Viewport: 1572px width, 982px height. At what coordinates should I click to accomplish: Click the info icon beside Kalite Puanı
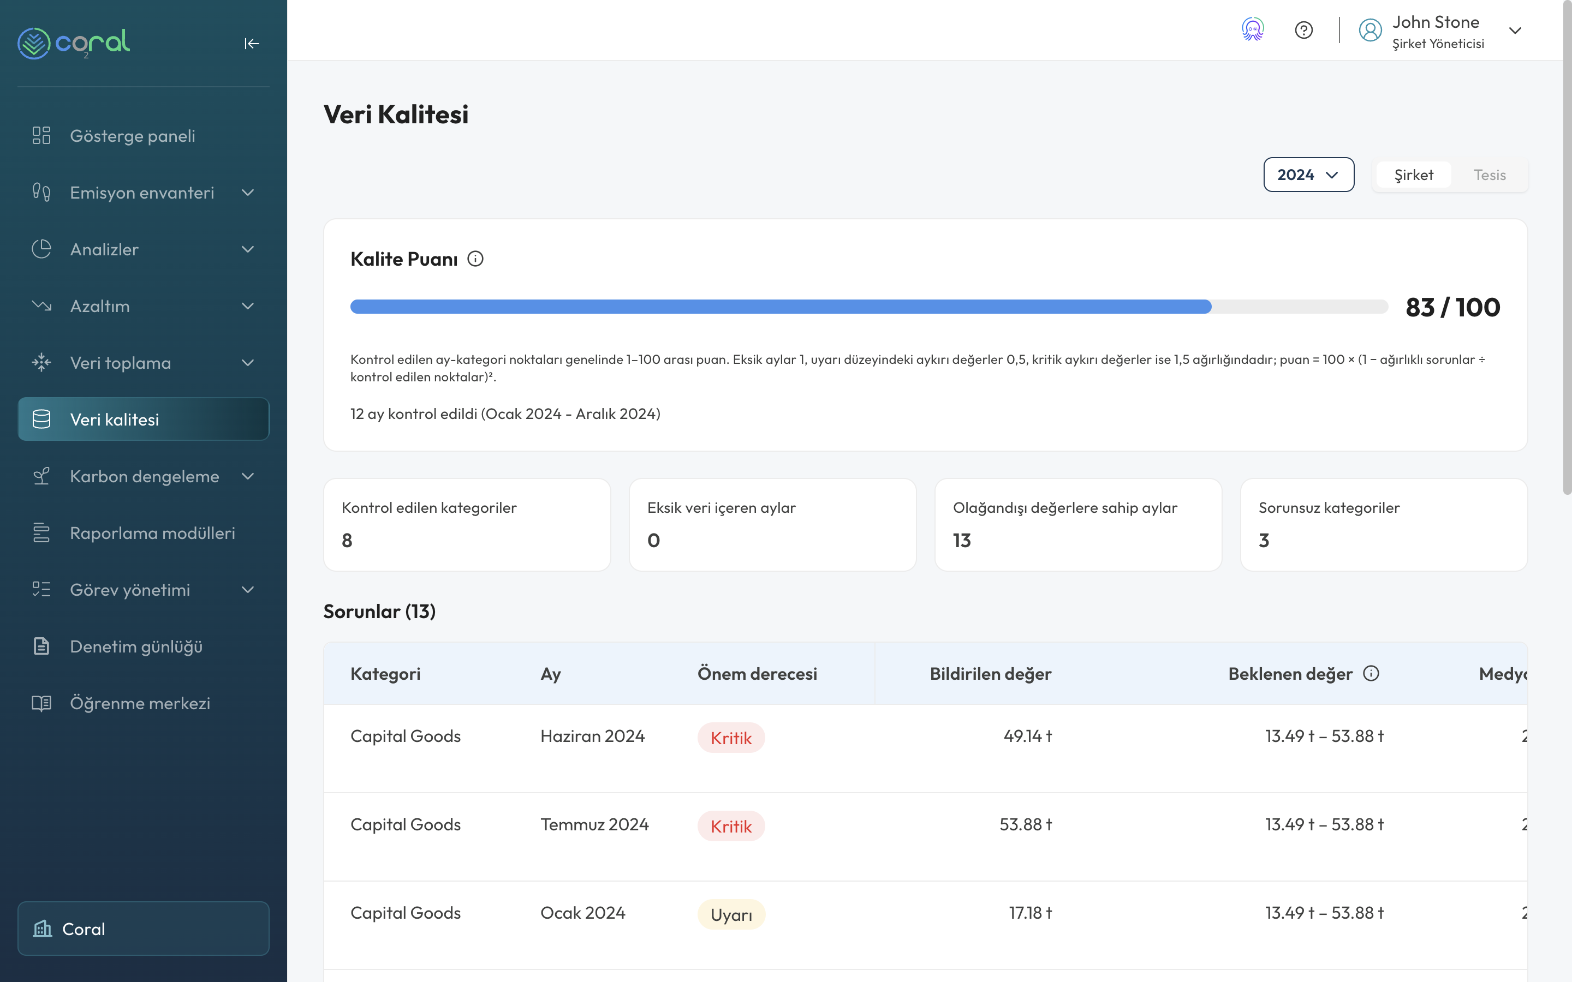[475, 259]
